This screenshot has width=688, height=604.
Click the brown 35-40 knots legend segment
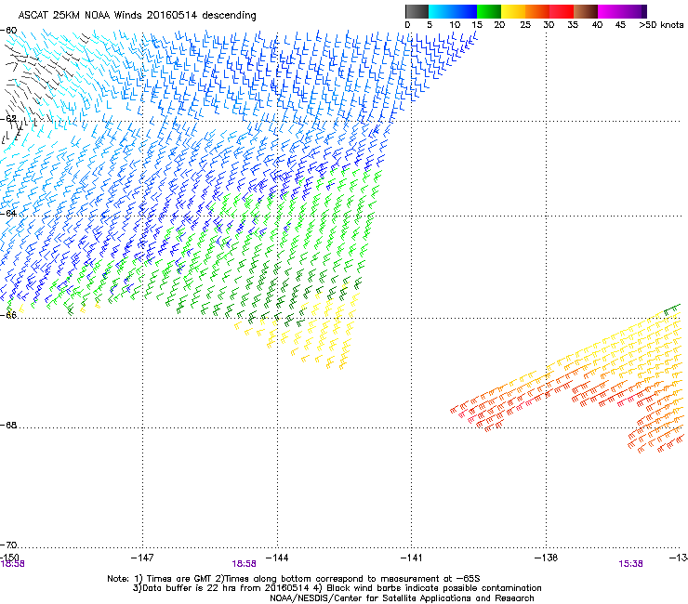point(586,11)
